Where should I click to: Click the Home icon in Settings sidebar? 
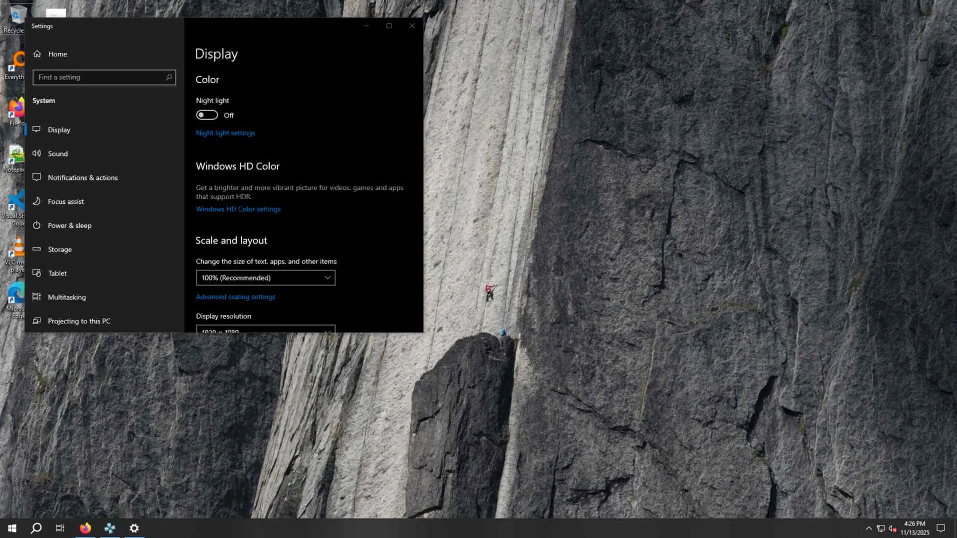pos(37,54)
